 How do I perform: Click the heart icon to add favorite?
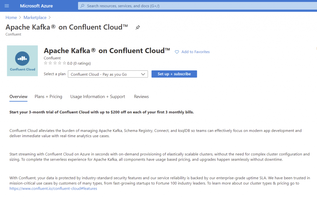[177, 52]
